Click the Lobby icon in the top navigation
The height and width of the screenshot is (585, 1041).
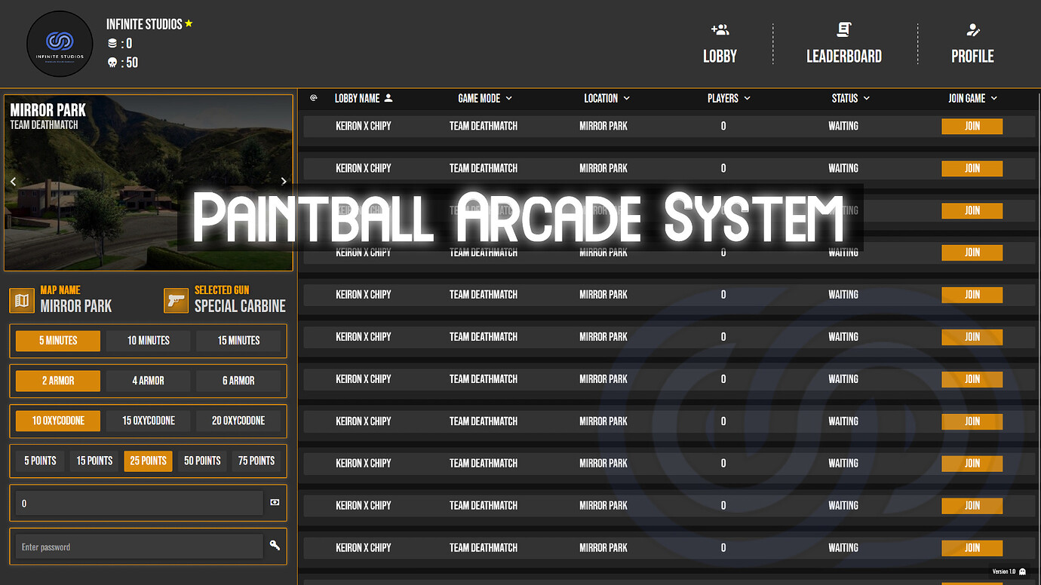(720, 29)
